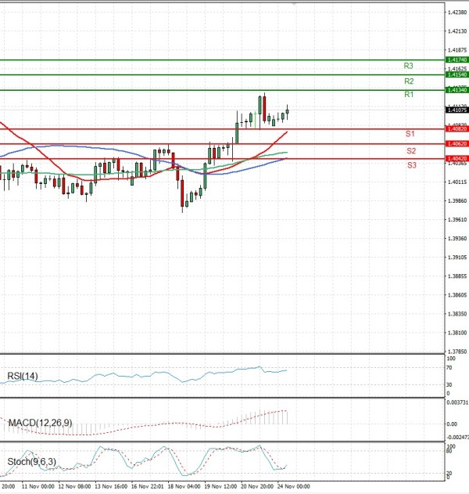Viewport: 469px width, 494px height.
Task: Select the 1.40620 red price tag
Action: (456, 144)
